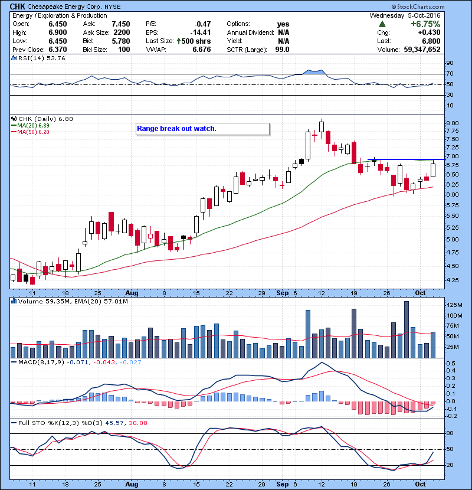Click the High value 6.900
472x490 pixels.
click(x=58, y=32)
